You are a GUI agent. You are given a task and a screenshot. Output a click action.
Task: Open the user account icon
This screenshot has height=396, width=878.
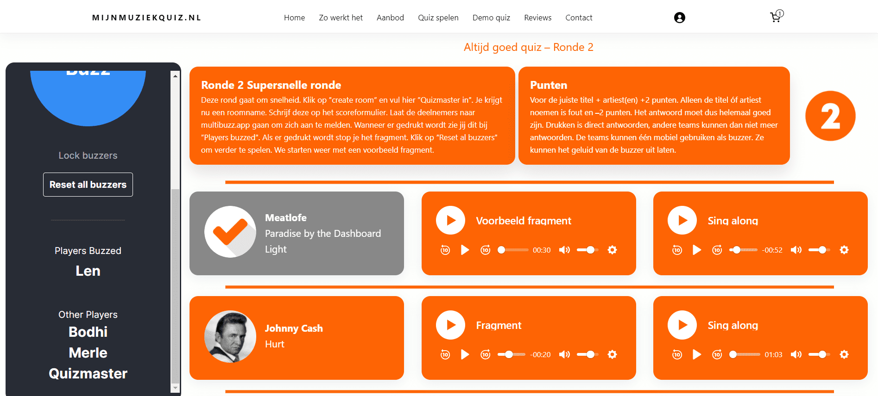click(x=679, y=18)
